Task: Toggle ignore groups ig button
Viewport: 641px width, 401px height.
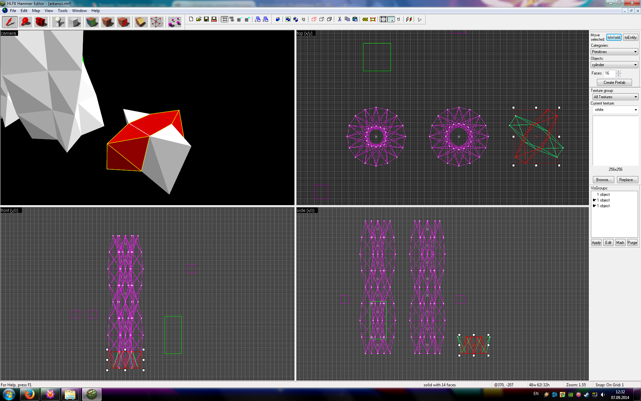Action: 303,19
